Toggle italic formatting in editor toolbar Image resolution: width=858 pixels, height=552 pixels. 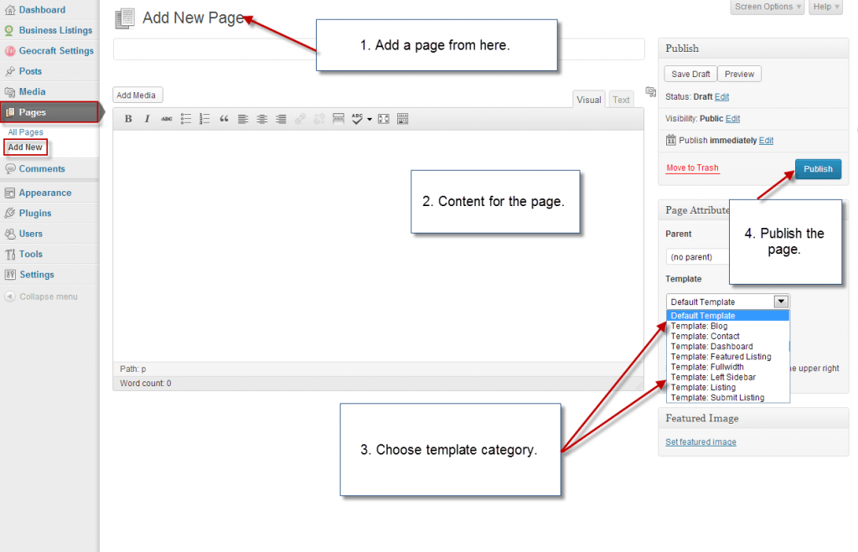tap(147, 119)
